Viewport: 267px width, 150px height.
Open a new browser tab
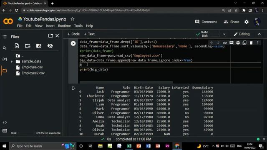[x=53, y=3]
